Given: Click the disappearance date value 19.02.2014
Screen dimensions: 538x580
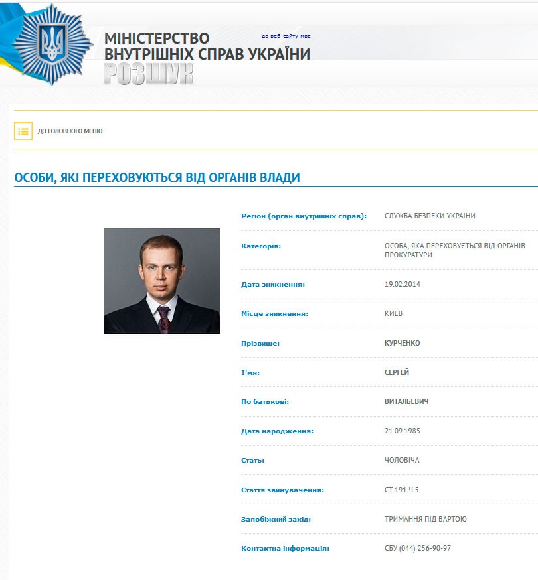Looking at the screenshot, I should click(x=403, y=284).
